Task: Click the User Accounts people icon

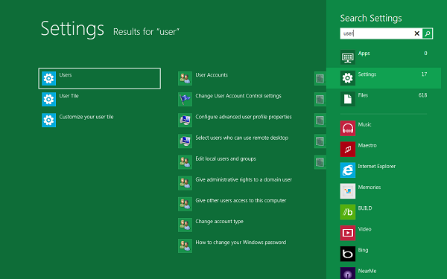Action: (185, 78)
